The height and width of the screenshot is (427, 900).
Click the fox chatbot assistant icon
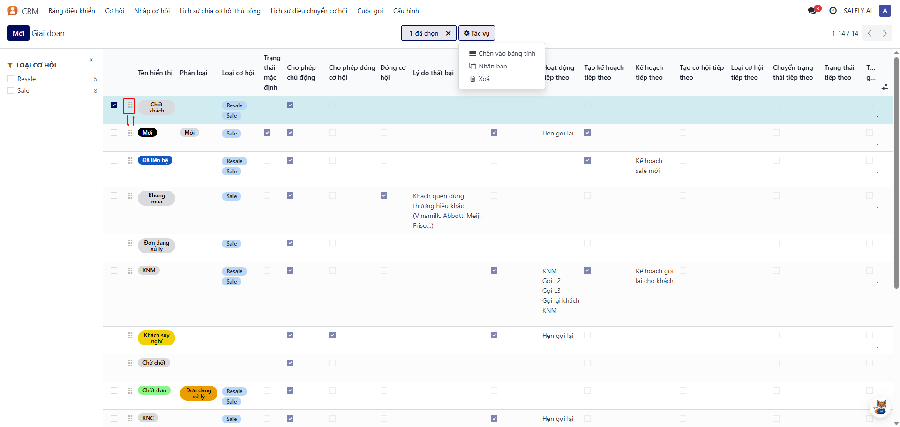[x=881, y=406]
